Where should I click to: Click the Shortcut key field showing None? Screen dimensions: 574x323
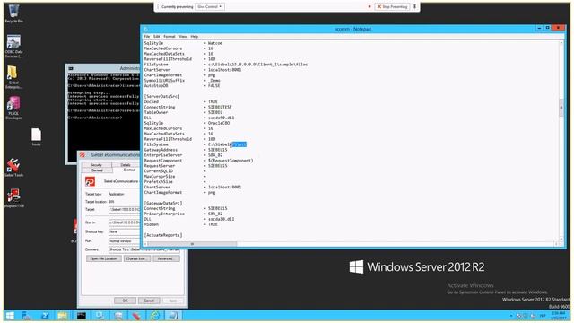124,231
